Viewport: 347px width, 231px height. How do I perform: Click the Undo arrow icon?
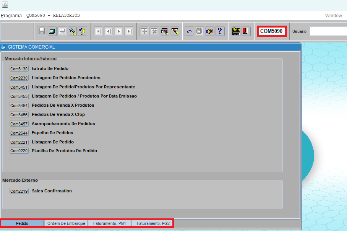click(189, 31)
